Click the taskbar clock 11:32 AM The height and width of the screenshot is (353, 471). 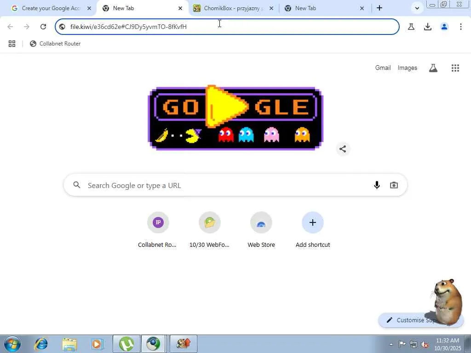[448, 344]
